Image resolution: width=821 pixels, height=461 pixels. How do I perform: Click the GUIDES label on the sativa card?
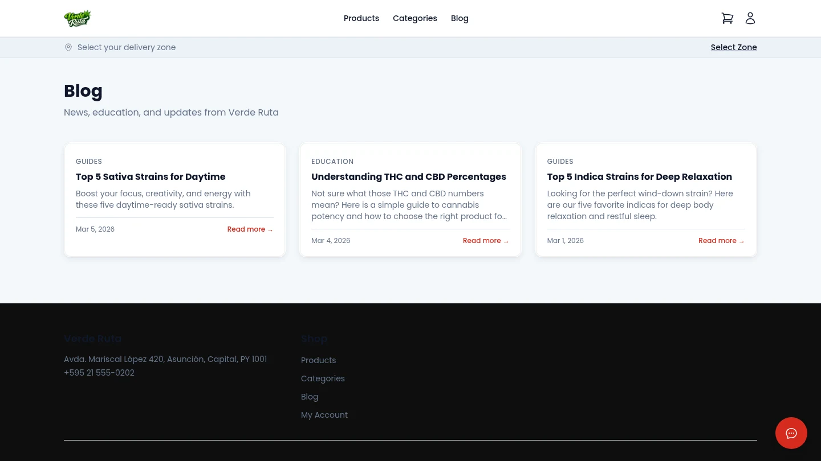click(89, 161)
